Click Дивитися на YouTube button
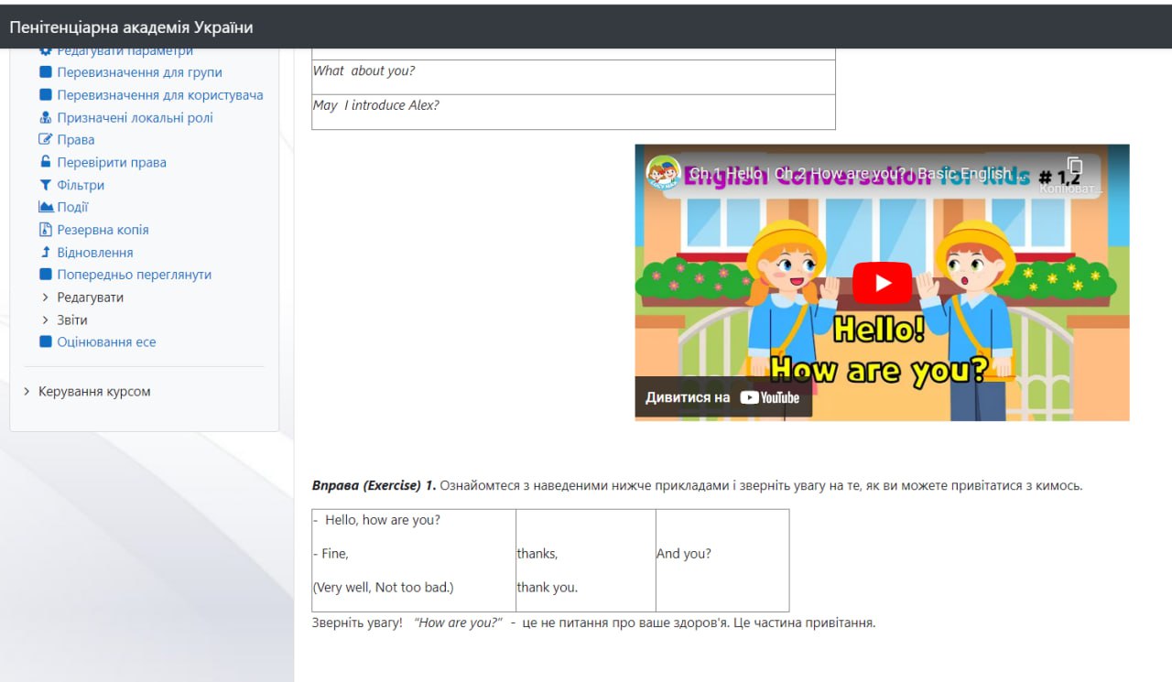 [722, 397]
